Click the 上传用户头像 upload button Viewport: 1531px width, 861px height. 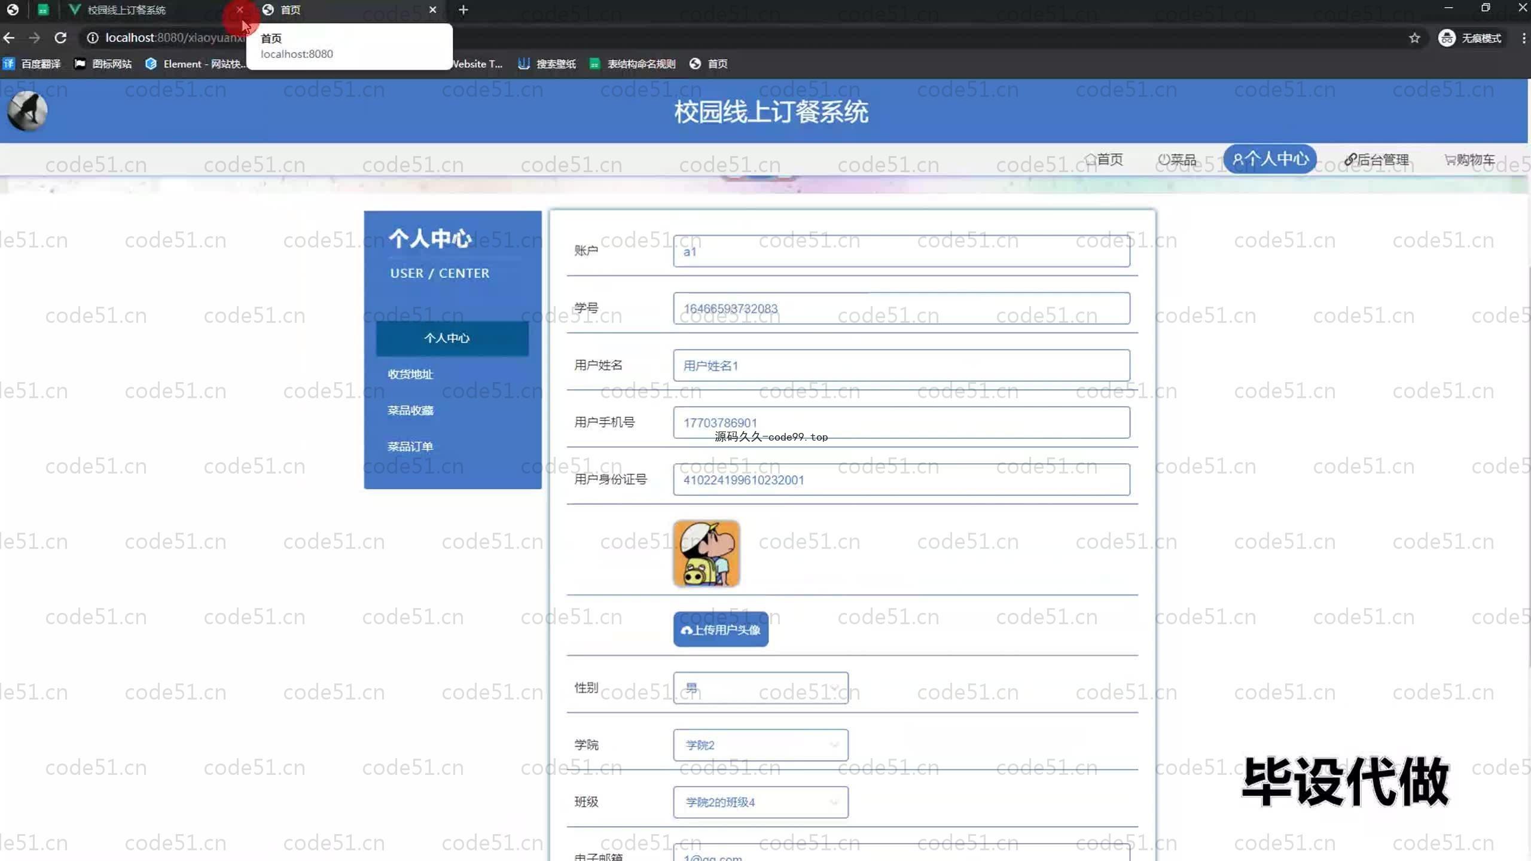pos(721,630)
